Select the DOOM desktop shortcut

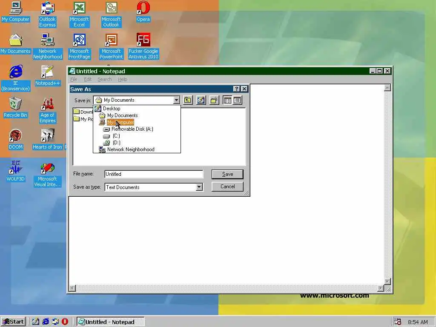tap(15, 140)
